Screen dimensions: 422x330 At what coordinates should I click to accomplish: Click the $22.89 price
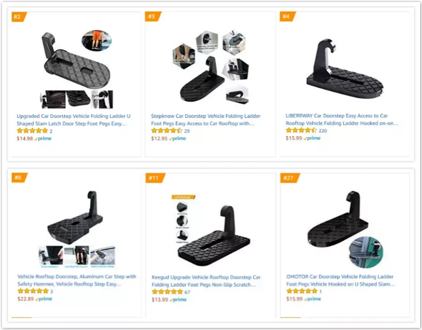coord(26,299)
